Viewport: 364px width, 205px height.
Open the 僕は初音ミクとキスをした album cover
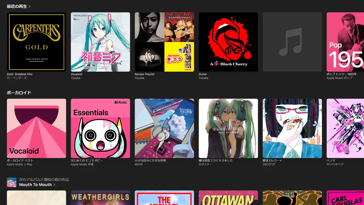point(228,128)
